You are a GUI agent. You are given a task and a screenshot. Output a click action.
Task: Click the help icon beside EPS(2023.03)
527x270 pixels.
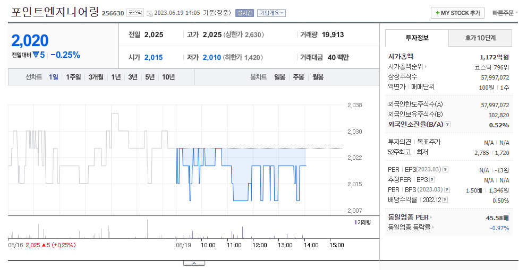pyautogui.click(x=445, y=169)
